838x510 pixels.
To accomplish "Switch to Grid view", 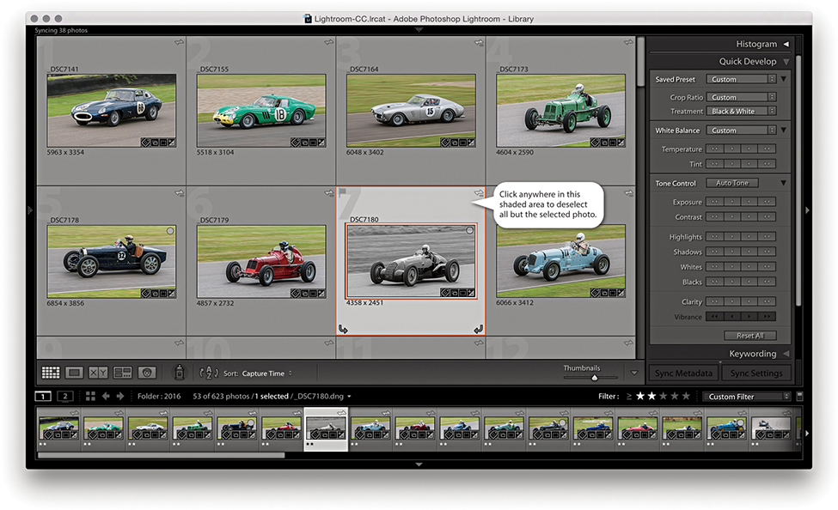I will [x=51, y=373].
